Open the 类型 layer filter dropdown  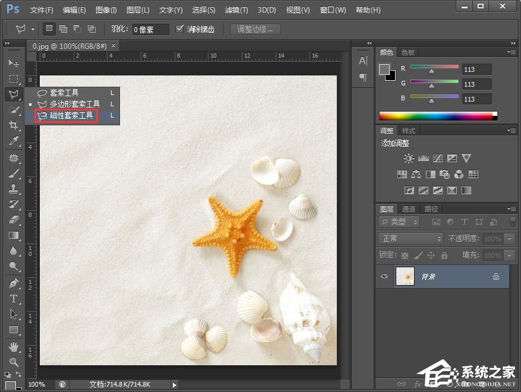(400, 222)
